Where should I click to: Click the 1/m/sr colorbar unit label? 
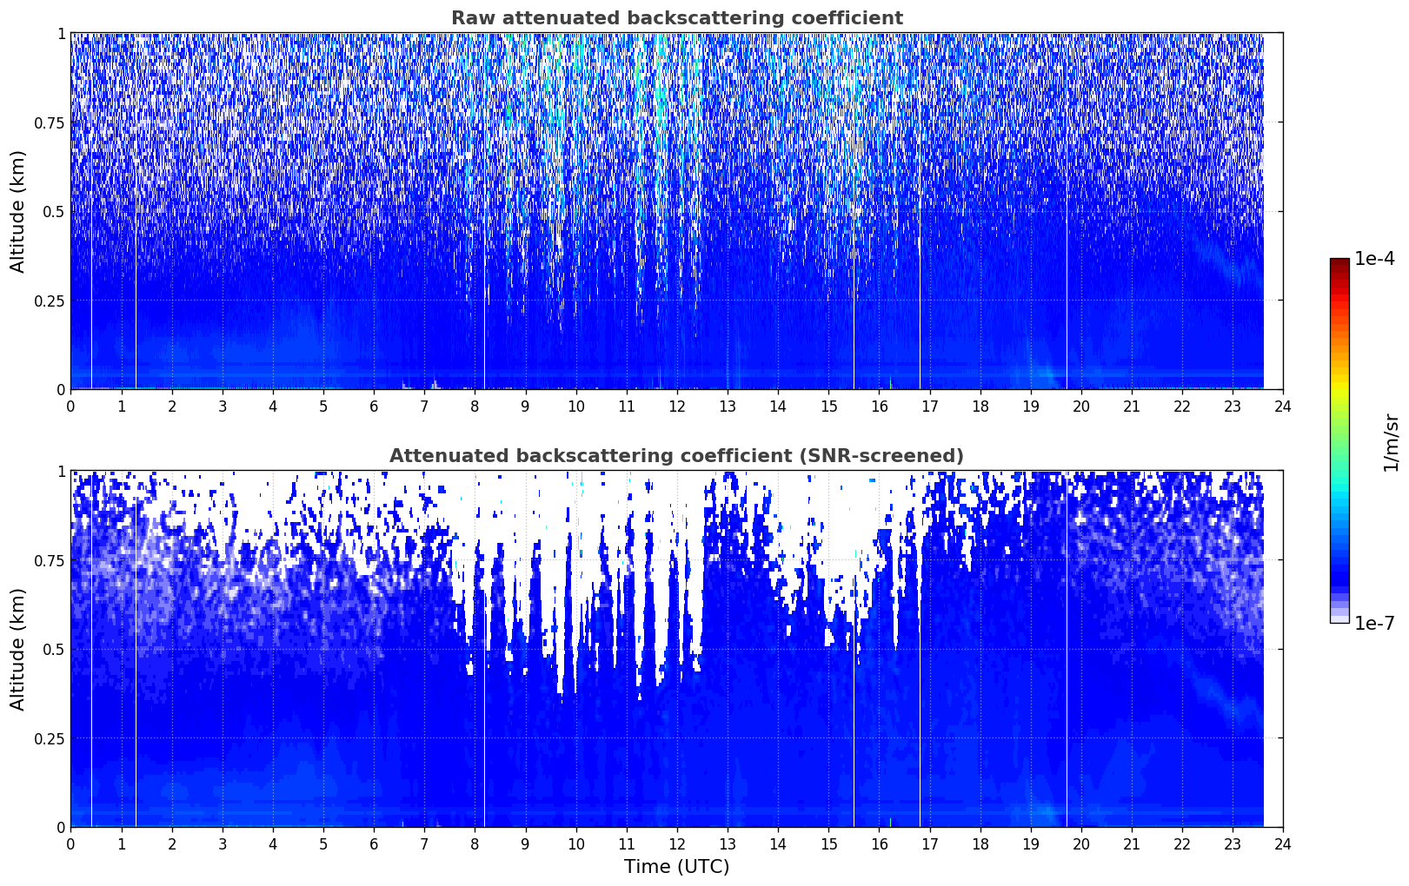click(1391, 442)
